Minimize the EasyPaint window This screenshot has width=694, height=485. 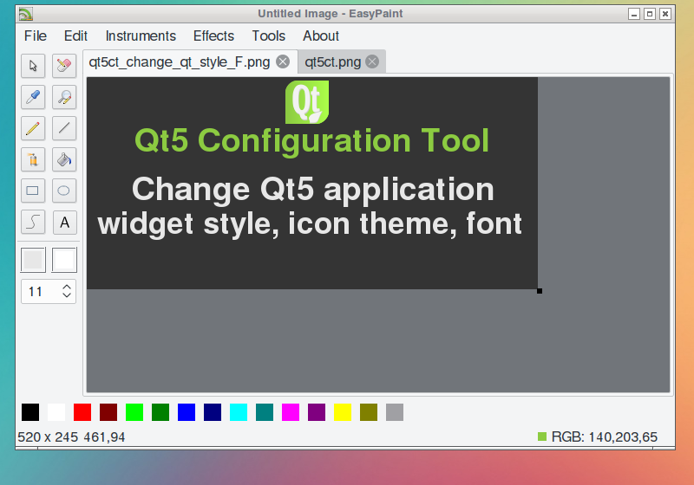click(x=634, y=14)
